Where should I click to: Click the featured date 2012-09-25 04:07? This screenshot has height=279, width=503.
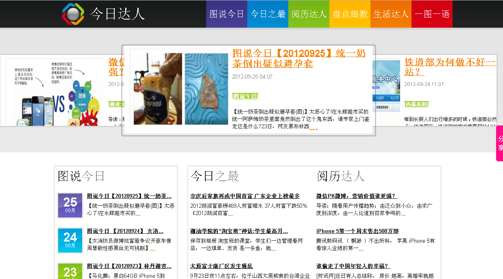click(252, 77)
